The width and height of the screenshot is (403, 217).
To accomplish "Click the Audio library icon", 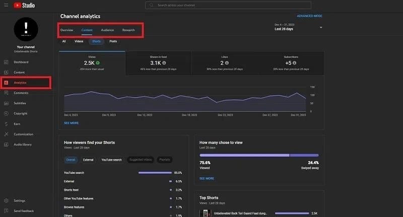I will [6, 144].
